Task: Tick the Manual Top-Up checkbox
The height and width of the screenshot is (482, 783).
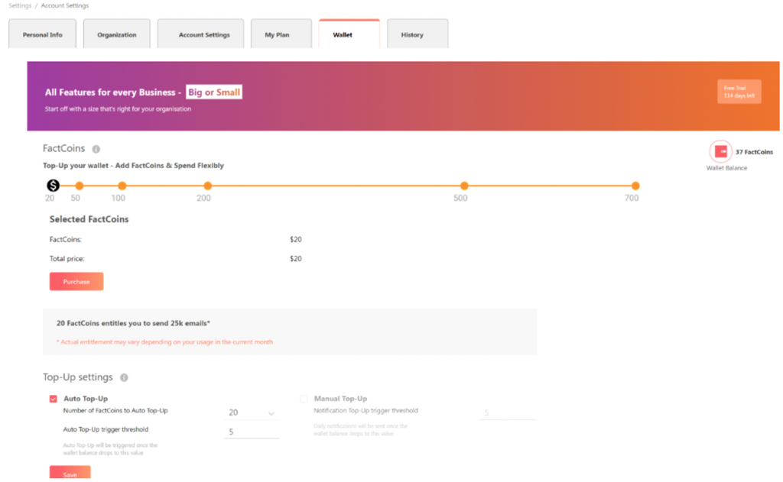Action: pyautogui.click(x=304, y=399)
